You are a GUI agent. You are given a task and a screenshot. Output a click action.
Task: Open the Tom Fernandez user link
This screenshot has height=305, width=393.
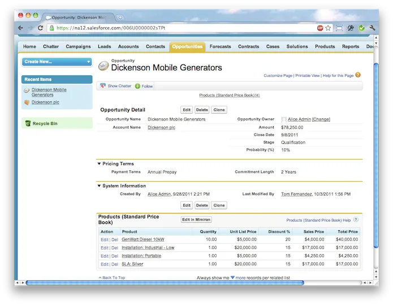296,194
